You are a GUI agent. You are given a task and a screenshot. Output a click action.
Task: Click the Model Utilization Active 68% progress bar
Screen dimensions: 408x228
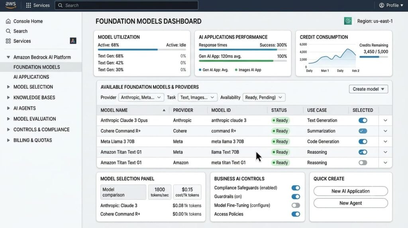pos(142,49)
